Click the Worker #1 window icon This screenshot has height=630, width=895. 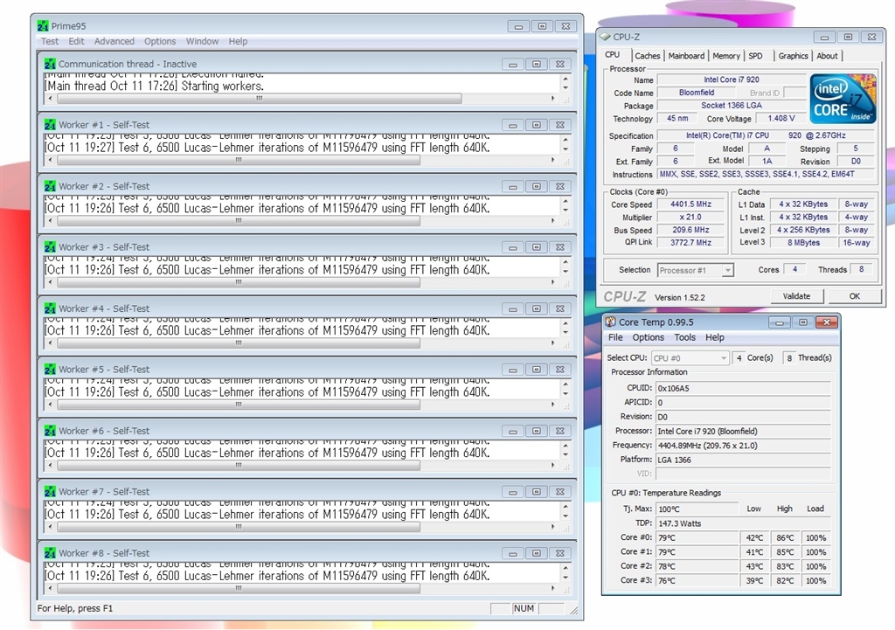[x=50, y=125]
